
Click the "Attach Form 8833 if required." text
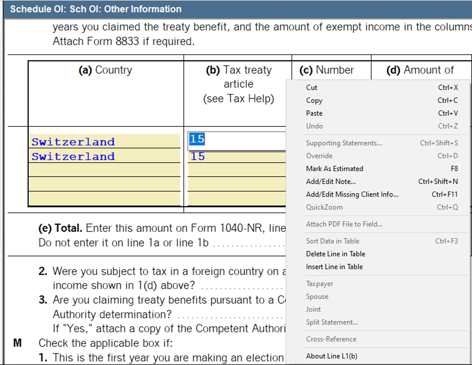coord(124,41)
